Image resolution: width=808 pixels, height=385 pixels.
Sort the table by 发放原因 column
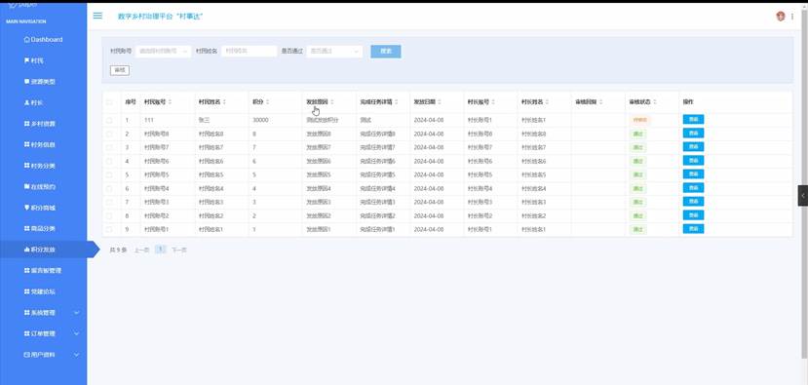pyautogui.click(x=331, y=102)
